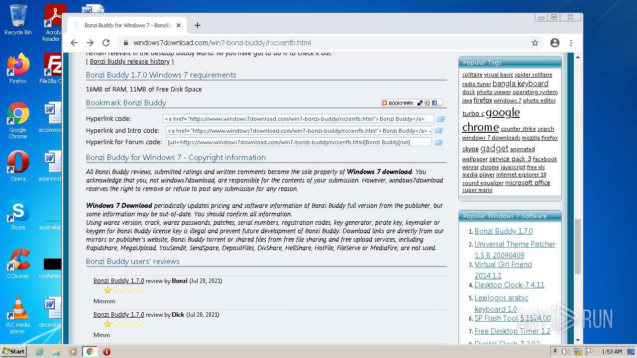Click the page scrollbar up arrow
637x358 pixels.
578,57
